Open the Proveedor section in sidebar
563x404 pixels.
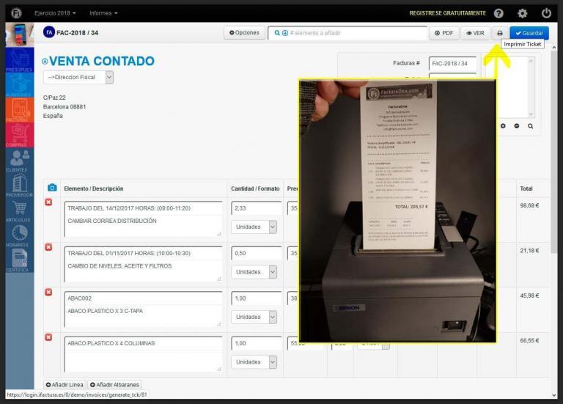20,186
